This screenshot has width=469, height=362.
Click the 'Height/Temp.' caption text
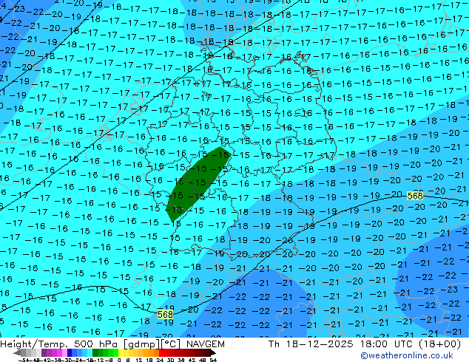34,344
